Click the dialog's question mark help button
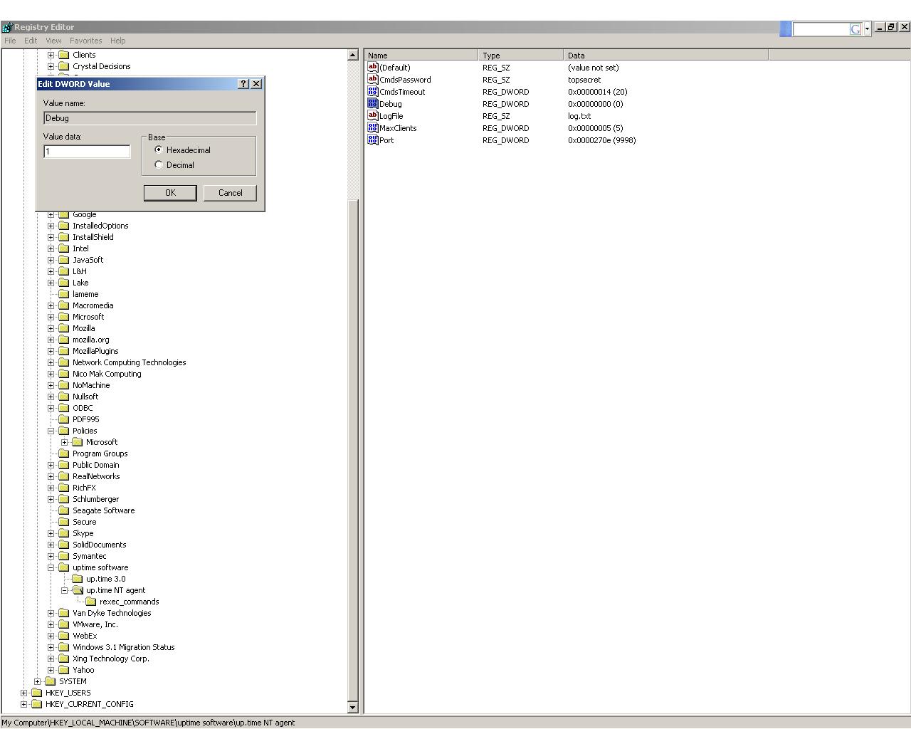This screenshot has width=911, height=729. coord(243,84)
